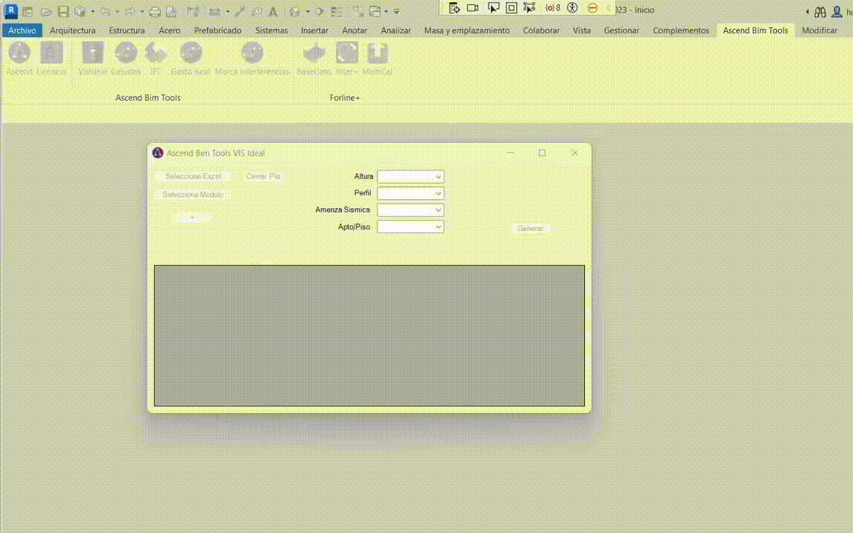Switch to the Complementos tab
Image resolution: width=853 pixels, height=533 pixels.
(x=681, y=30)
